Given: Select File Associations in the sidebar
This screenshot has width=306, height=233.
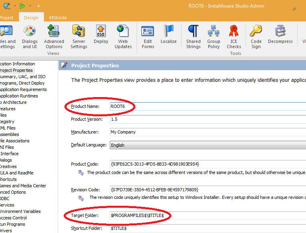Looking at the screenshot, I should tap(15, 141).
